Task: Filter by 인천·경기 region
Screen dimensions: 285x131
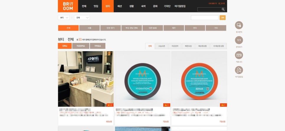Action: tap(111, 28)
